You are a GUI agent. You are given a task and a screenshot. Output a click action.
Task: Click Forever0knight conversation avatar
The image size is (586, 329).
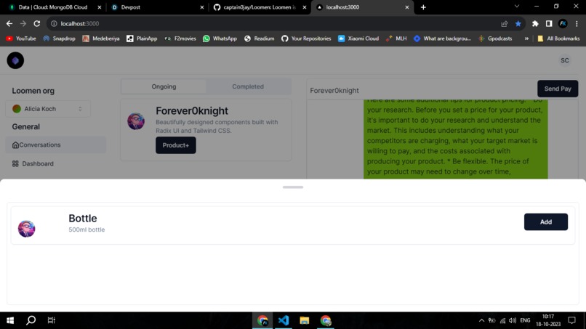pyautogui.click(x=136, y=121)
